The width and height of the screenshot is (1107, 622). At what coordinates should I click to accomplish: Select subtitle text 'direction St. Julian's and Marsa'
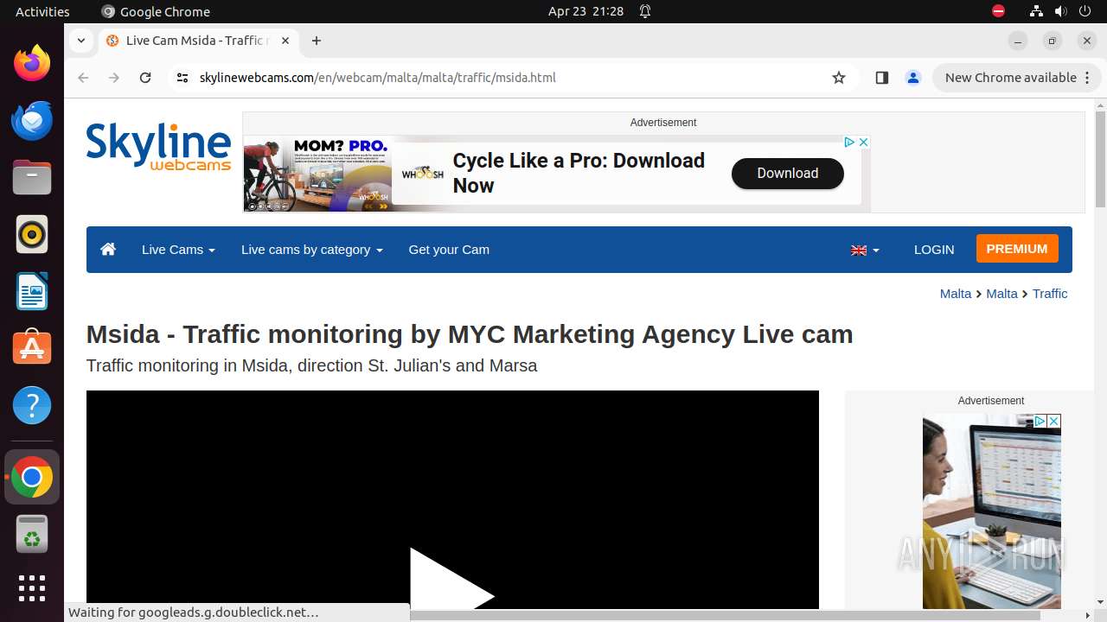coord(417,365)
